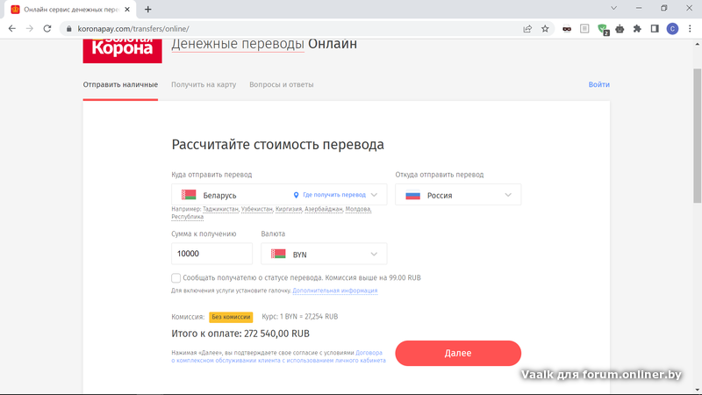Choose Молдова example country
Screen dimensions: 702x395
[x=358, y=209]
